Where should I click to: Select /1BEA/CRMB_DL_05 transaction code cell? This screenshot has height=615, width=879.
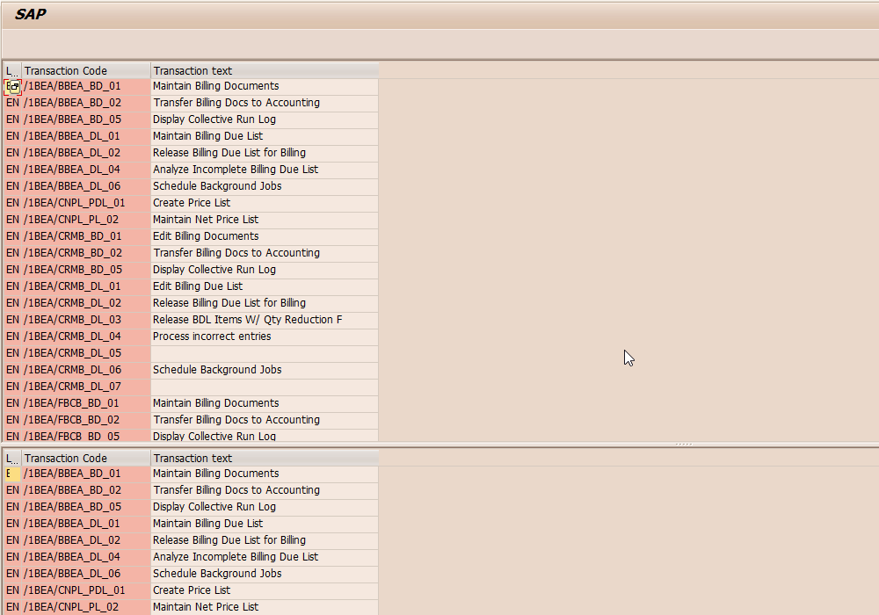tap(86, 353)
